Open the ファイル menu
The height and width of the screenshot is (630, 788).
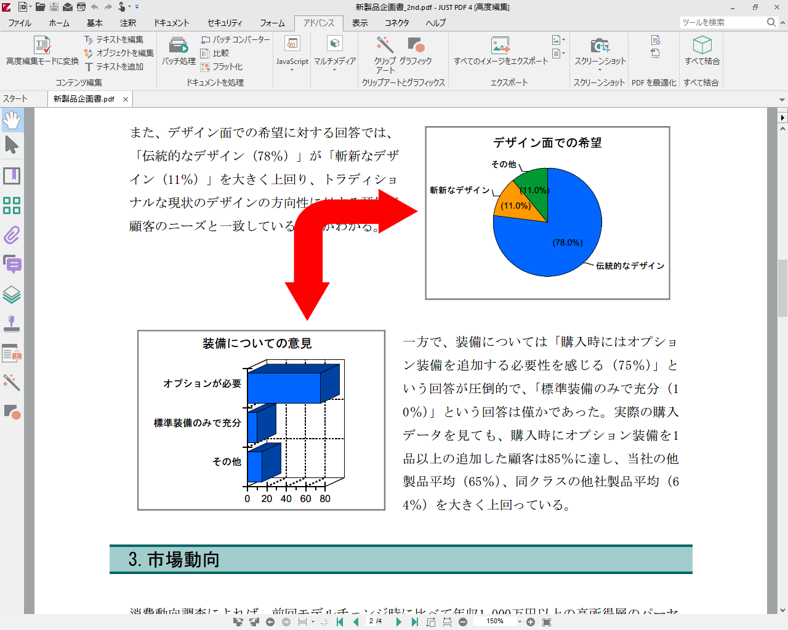click(20, 23)
